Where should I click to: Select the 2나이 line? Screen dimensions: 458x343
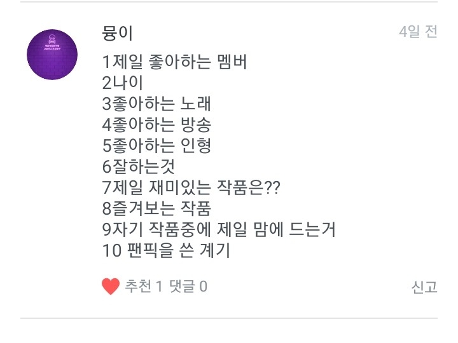tap(123, 83)
